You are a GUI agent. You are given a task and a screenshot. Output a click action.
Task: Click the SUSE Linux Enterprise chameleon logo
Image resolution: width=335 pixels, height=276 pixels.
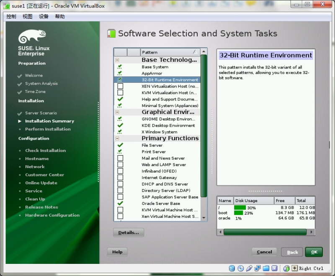click(x=32, y=36)
